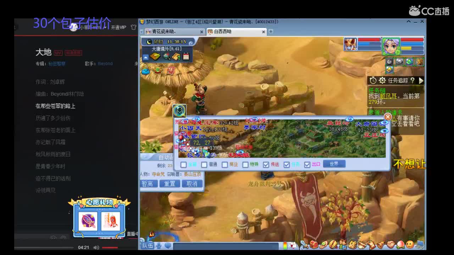Viewport: 454px width, 255px height.
Task: Check the 商业 map filter checkbox
Action: (x=225, y=165)
